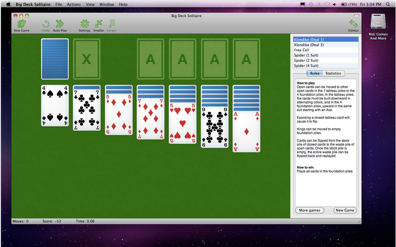This screenshot has width=396, height=247.
Task: Click the toolbar toggle pill button
Action: (x=357, y=16)
